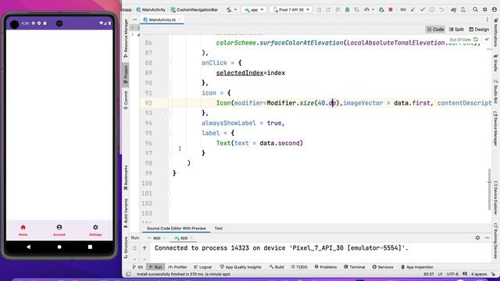Tap the Android back triangle button
The image size is (500, 281).
pos(28,247)
